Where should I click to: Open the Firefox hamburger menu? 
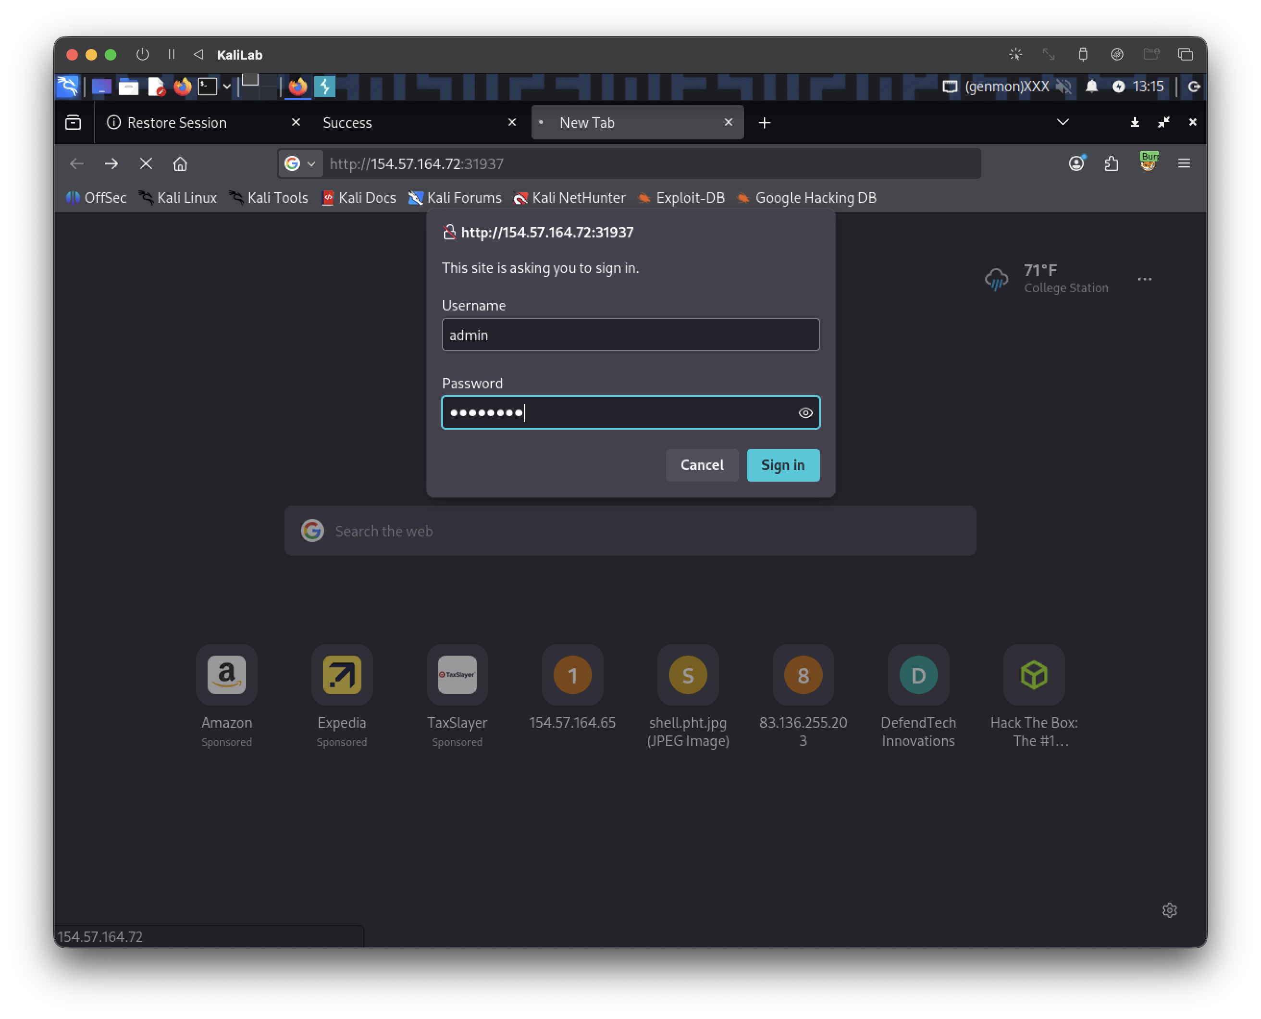click(x=1184, y=163)
